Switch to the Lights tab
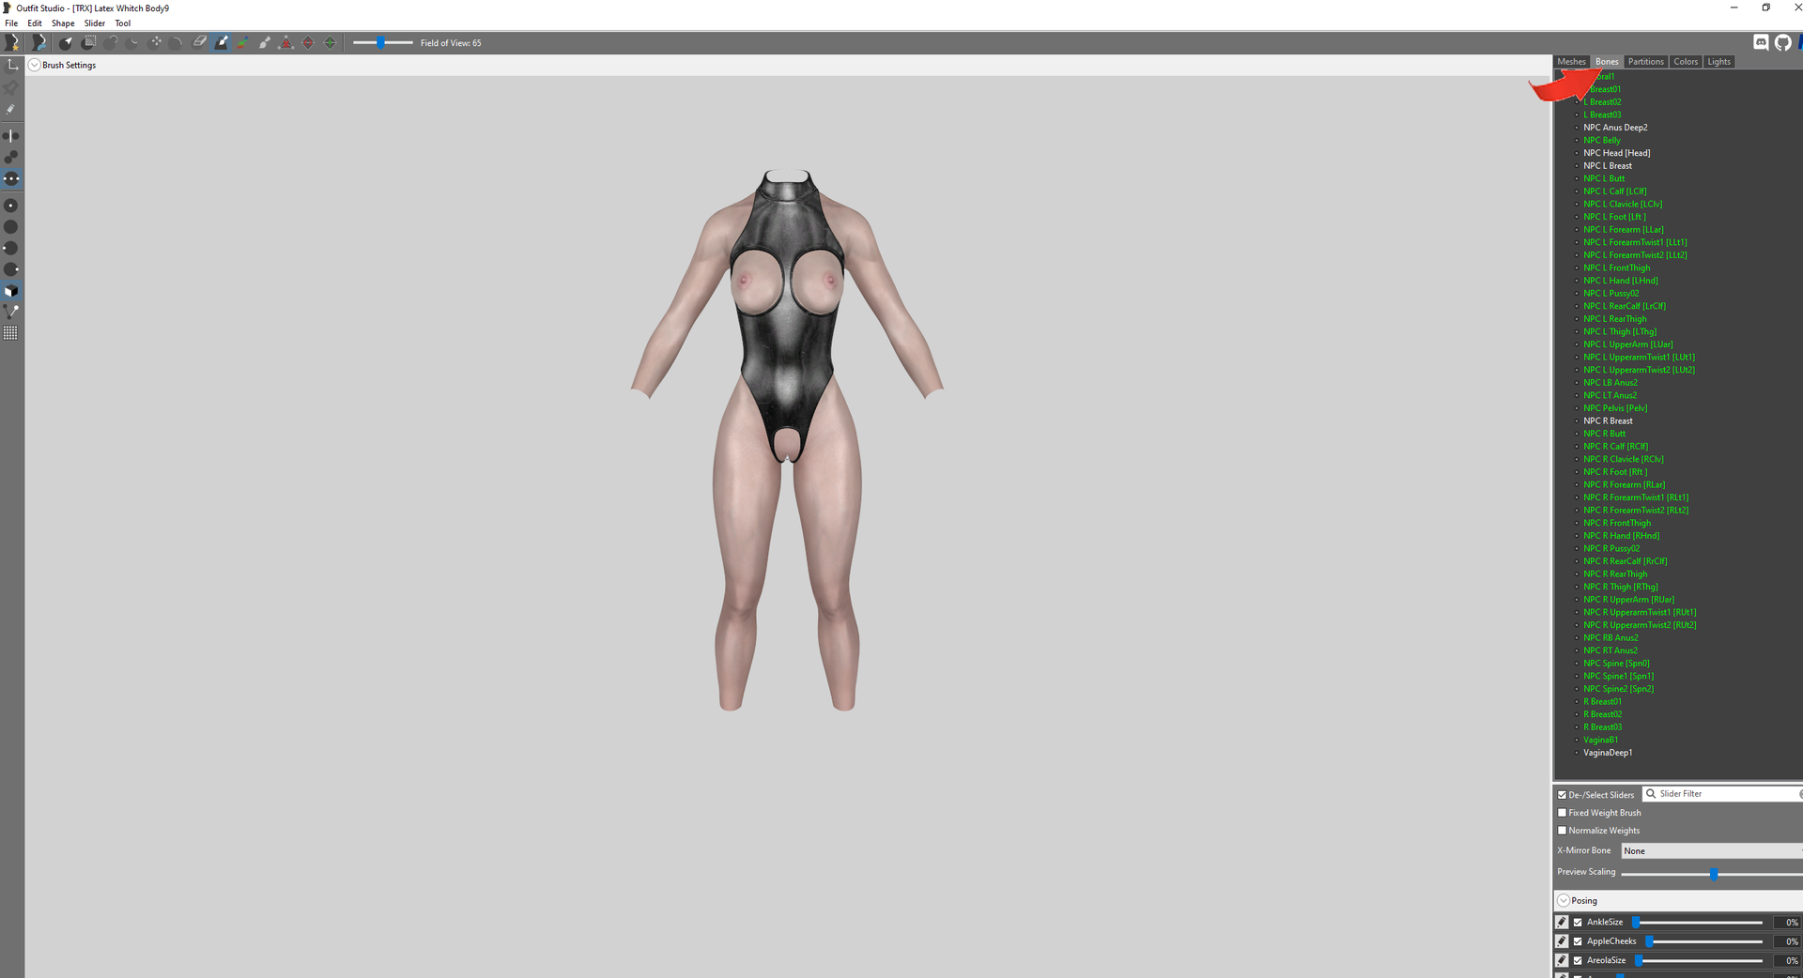Image resolution: width=1803 pixels, height=978 pixels. (1719, 62)
